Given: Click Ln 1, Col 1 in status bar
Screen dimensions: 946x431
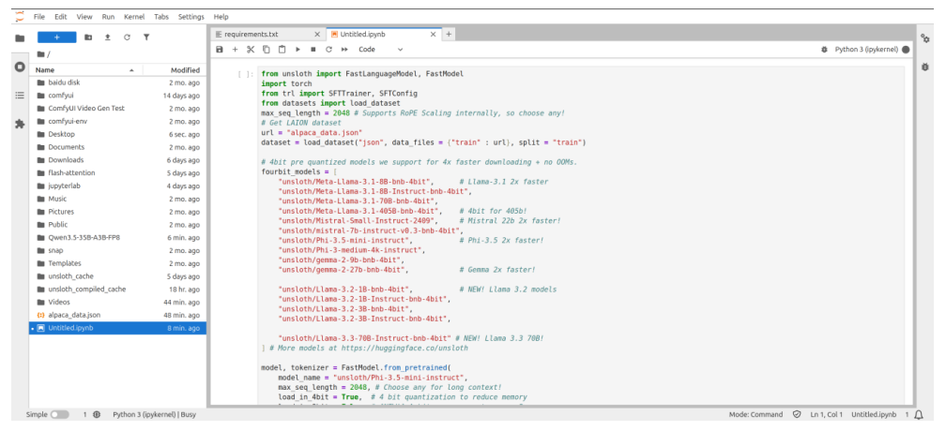Looking at the screenshot, I should click(826, 414).
